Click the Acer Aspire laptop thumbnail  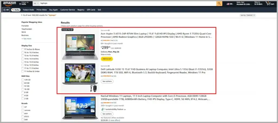80,47
